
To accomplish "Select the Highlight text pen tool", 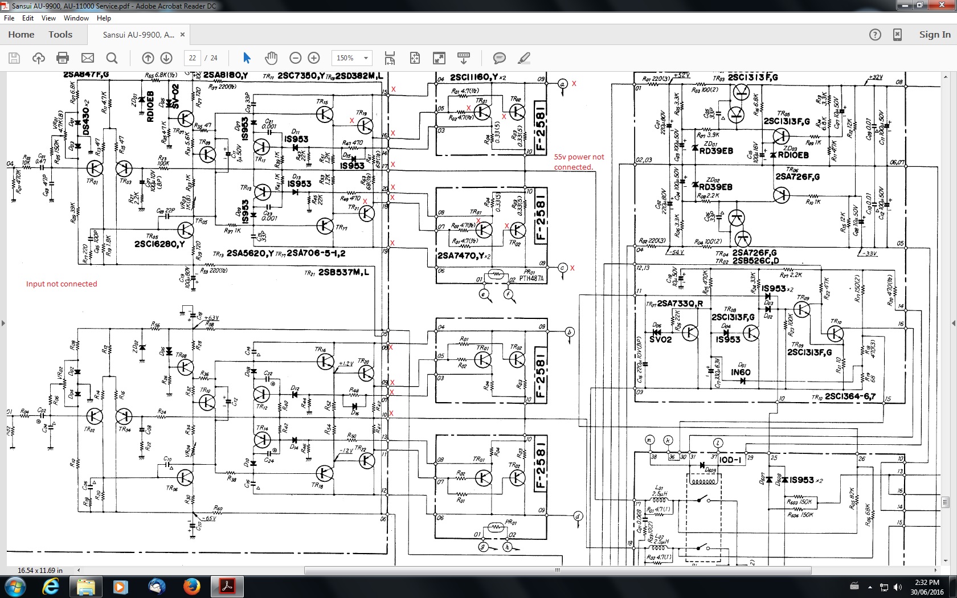I will point(524,58).
